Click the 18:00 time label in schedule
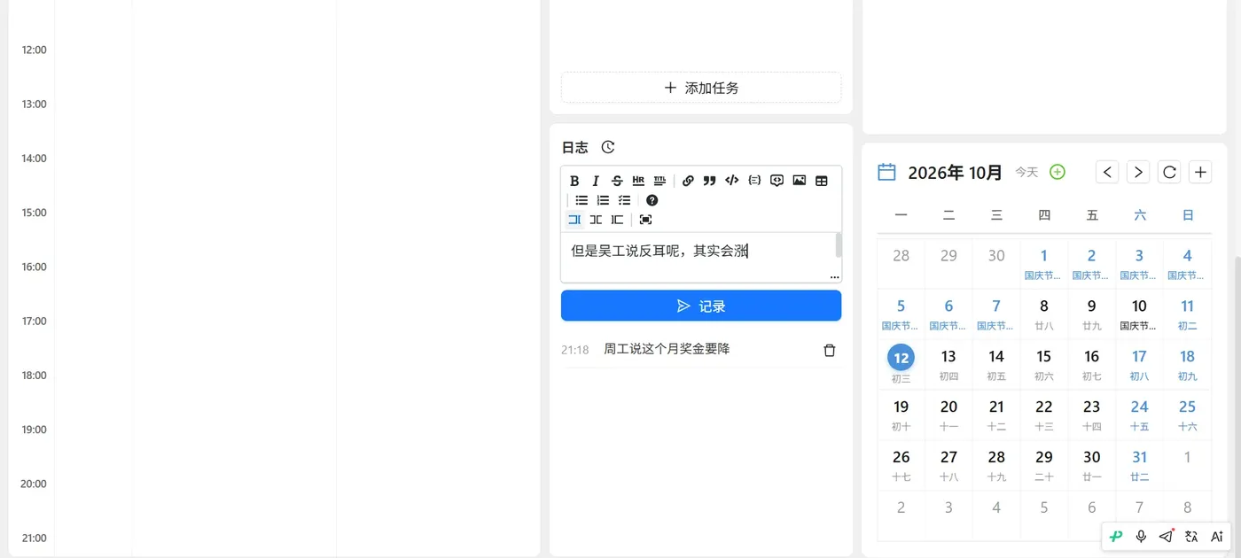1241x558 pixels. 34,376
